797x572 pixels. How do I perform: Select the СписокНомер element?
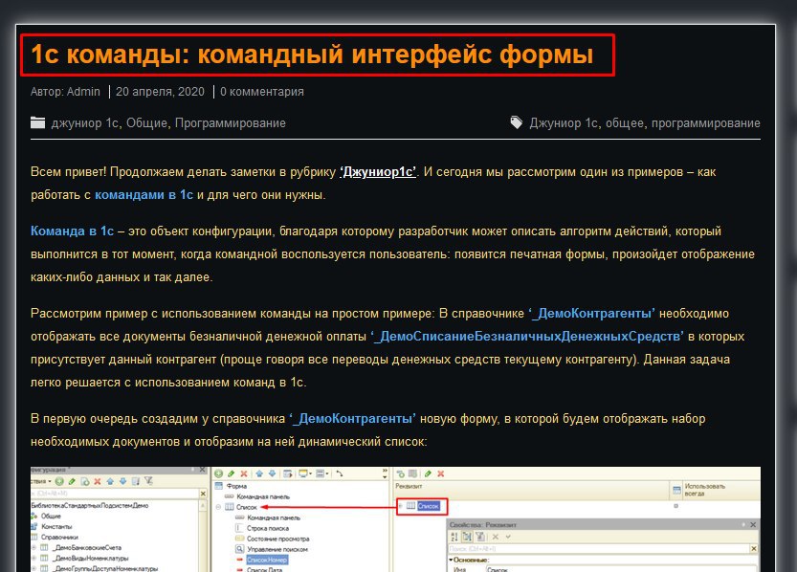click(x=267, y=560)
